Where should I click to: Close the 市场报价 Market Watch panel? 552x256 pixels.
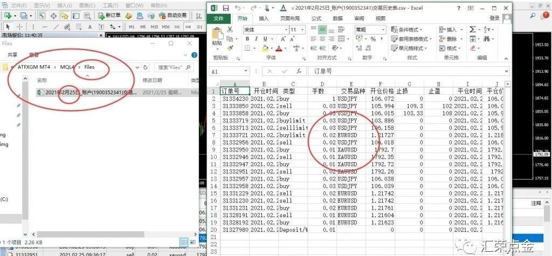click(102, 35)
